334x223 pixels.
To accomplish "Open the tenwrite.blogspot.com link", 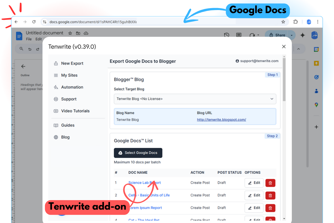I will (222, 120).
